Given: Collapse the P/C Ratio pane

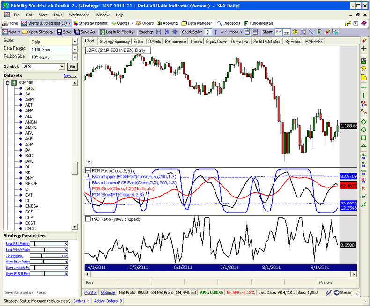Looking at the screenshot, I should click(x=88, y=219).
